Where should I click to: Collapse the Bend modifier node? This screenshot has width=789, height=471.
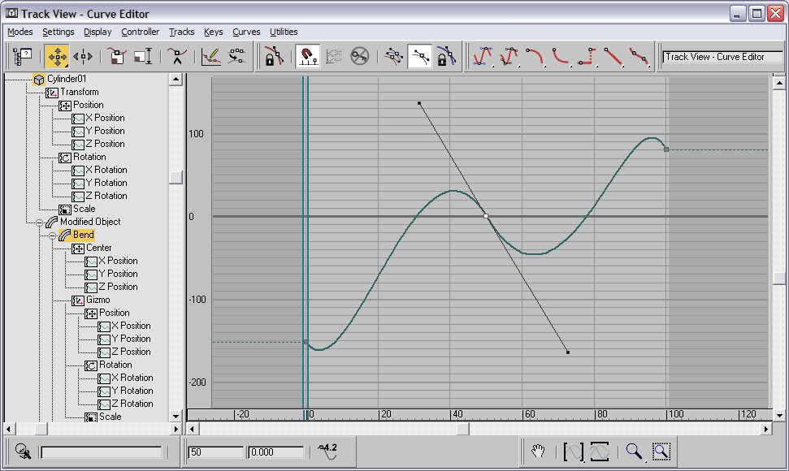tap(52, 235)
